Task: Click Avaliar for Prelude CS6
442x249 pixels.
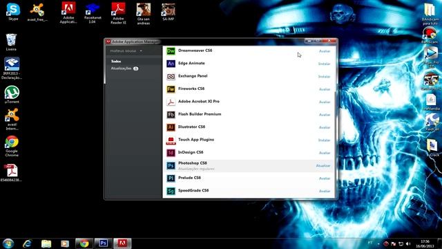Action: [x=325, y=178]
